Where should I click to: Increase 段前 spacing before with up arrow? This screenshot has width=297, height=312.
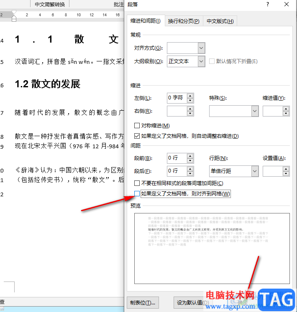tap(190, 156)
